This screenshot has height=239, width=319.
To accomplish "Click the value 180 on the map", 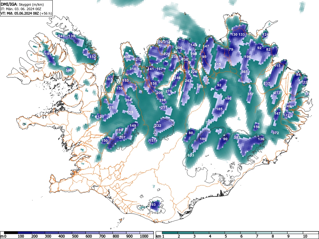I will tap(203, 139).
